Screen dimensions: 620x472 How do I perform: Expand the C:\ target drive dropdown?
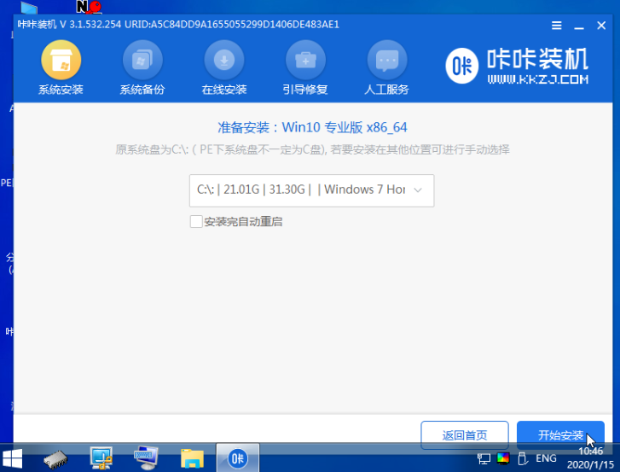(x=311, y=190)
